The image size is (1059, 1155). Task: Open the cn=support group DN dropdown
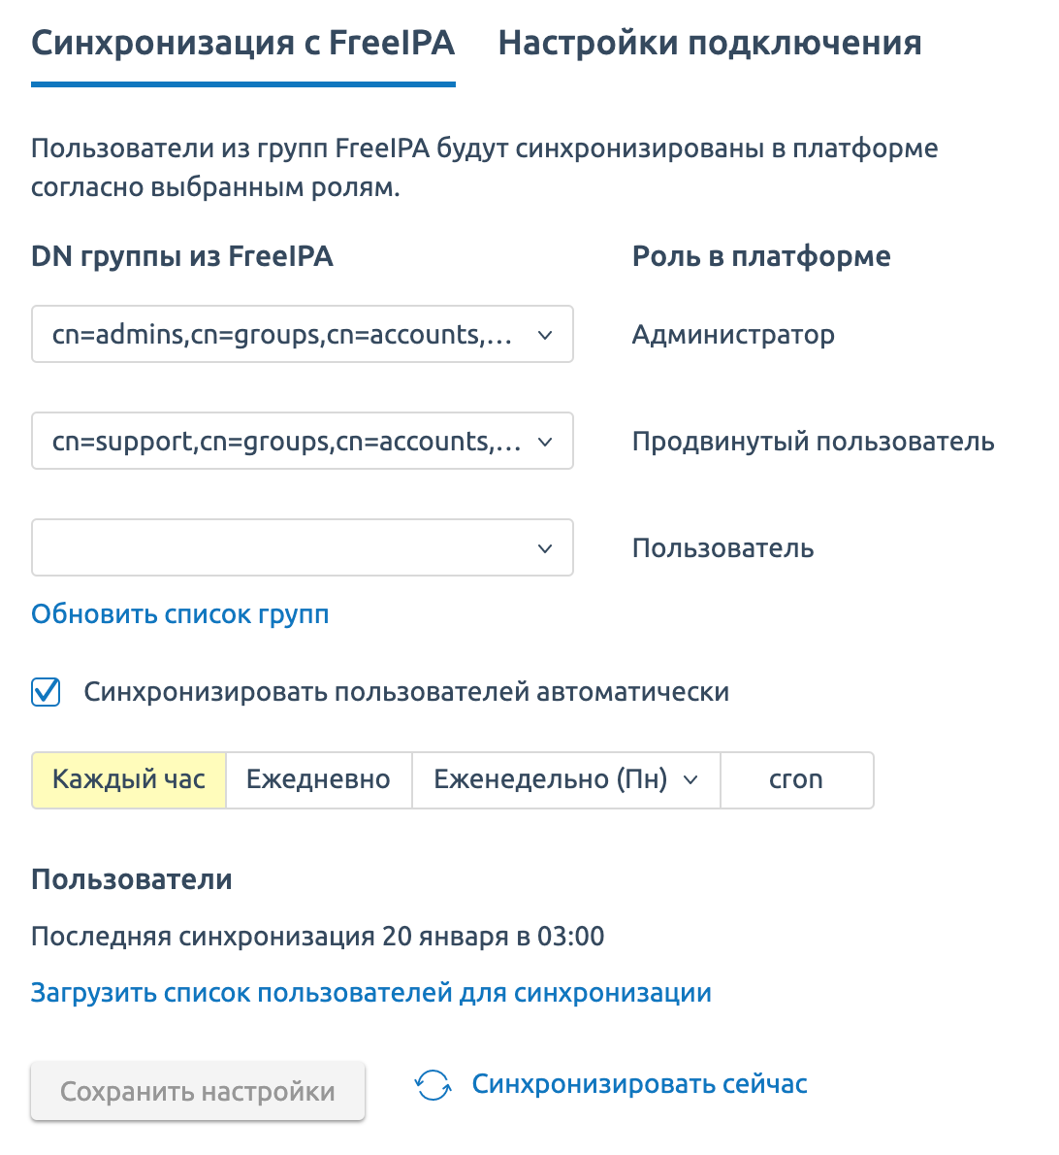point(303,442)
